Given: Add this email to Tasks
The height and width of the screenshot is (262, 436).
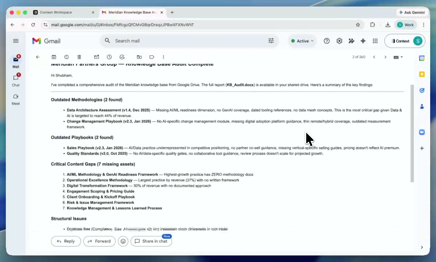Looking at the screenshot, I should (x=122, y=57).
